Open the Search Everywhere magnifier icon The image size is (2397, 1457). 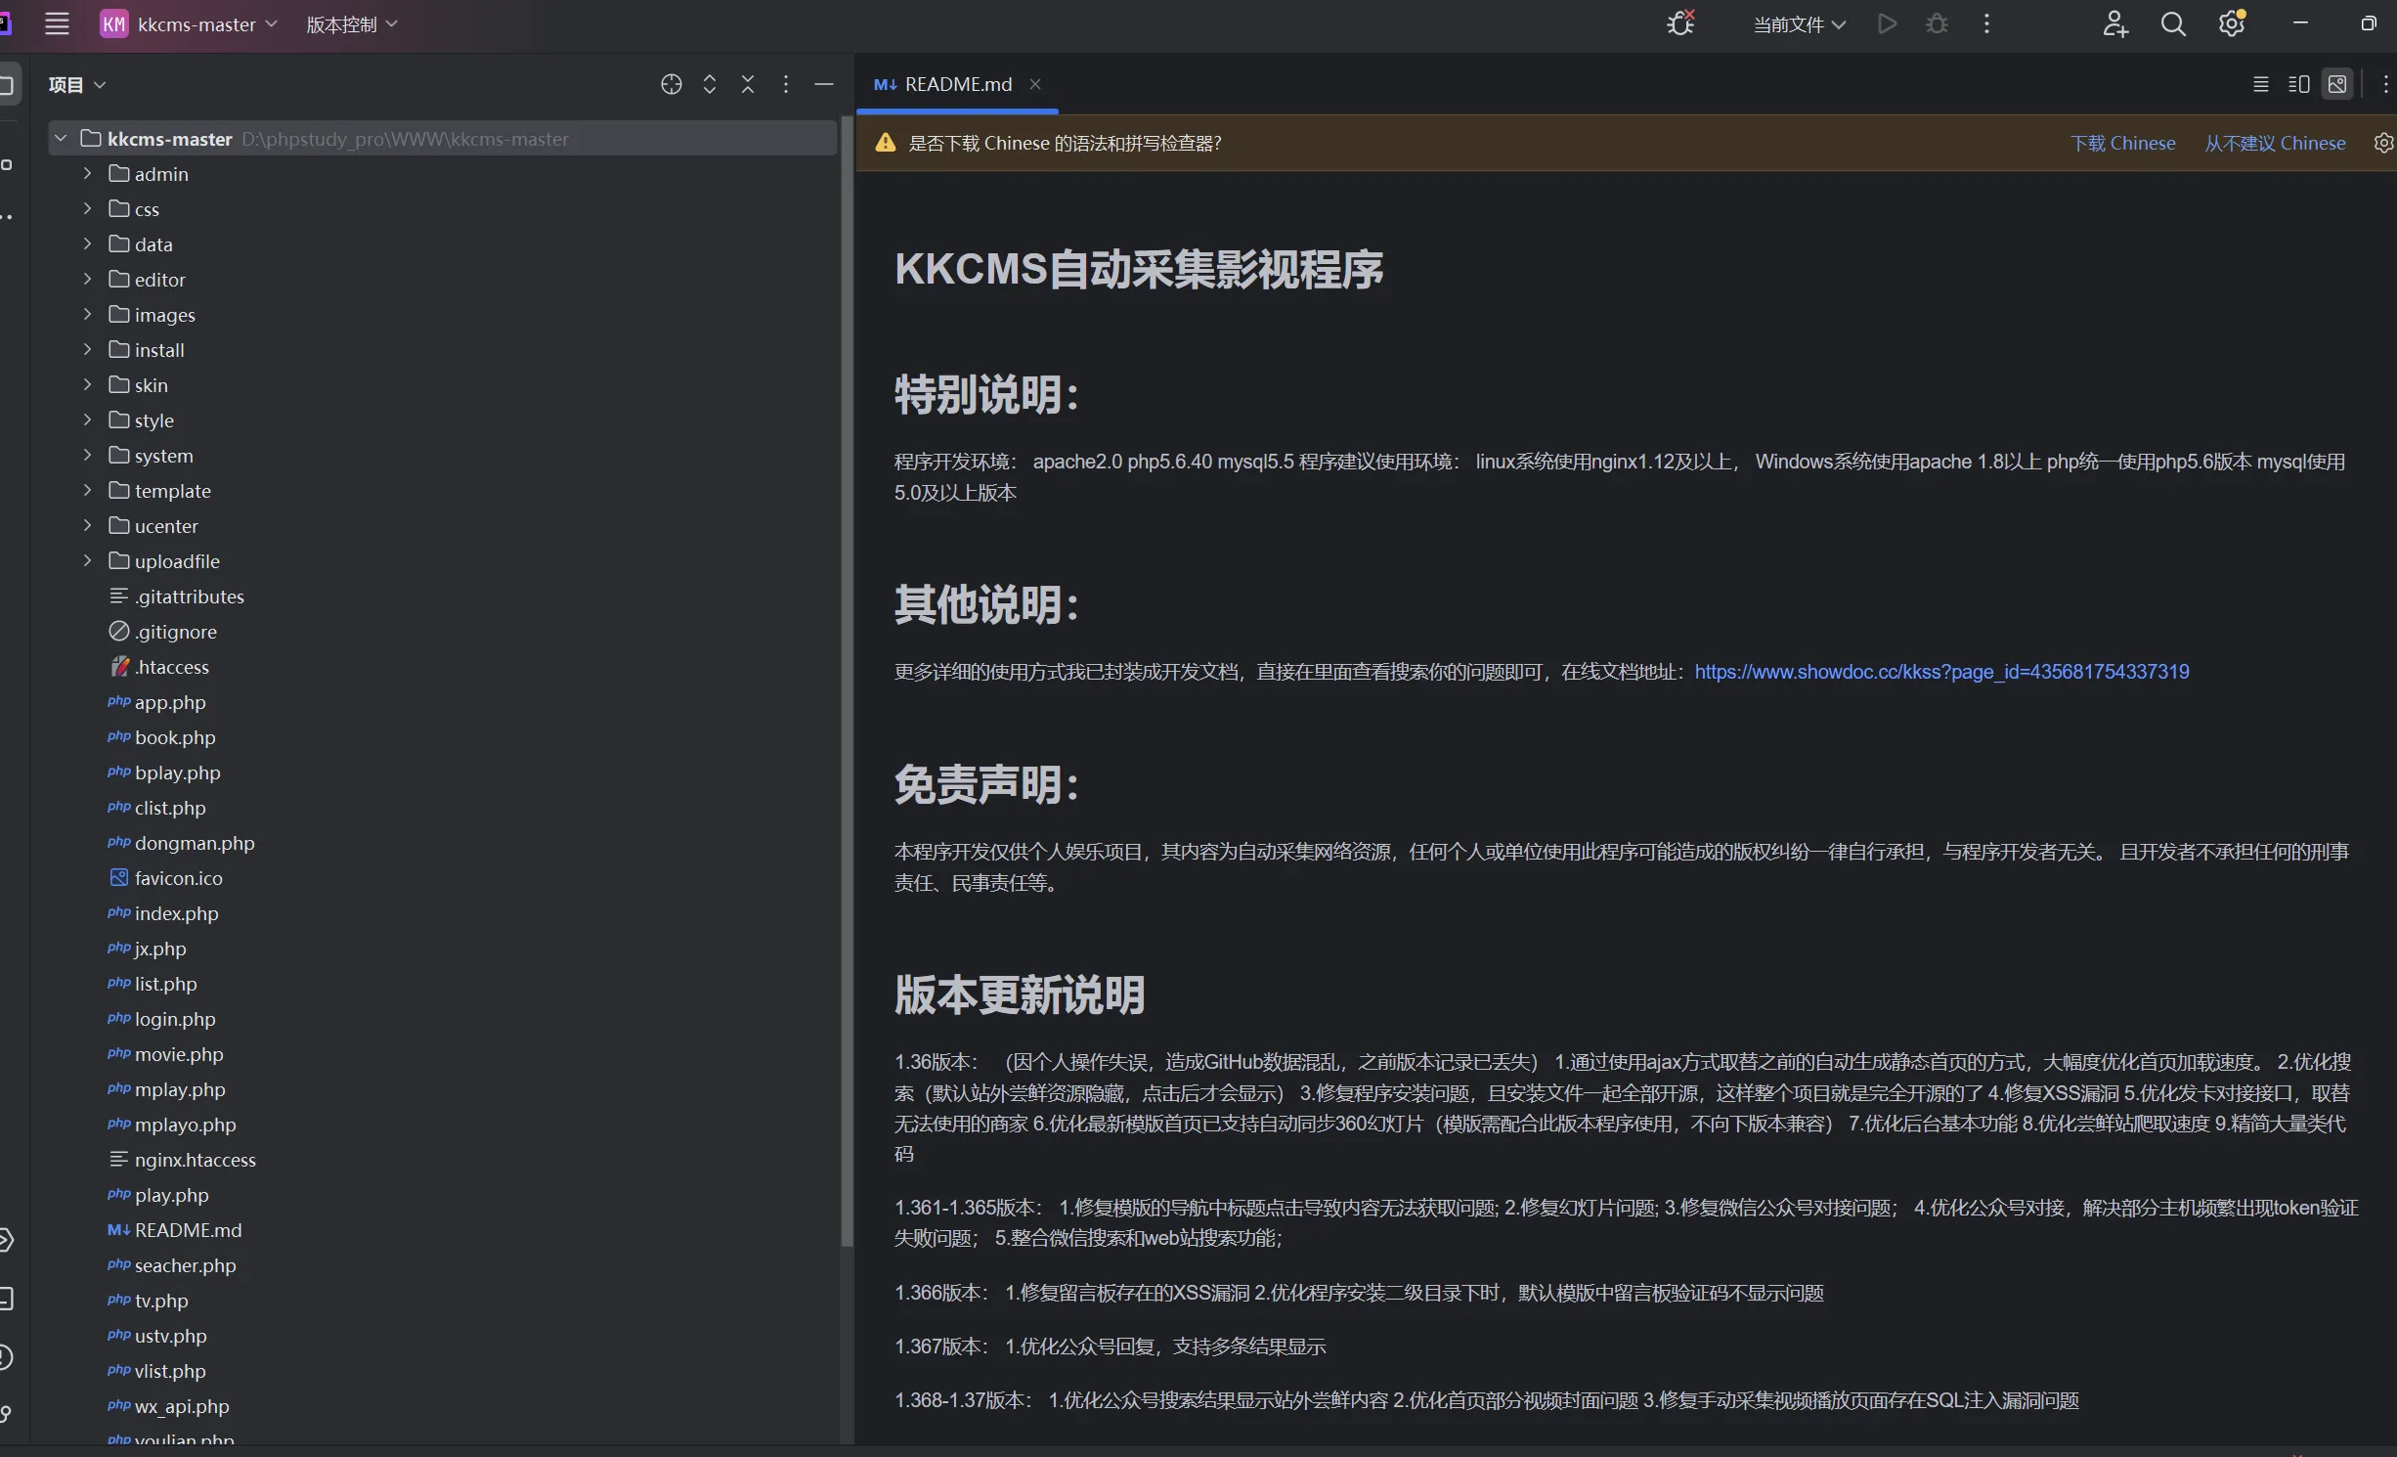click(2172, 24)
